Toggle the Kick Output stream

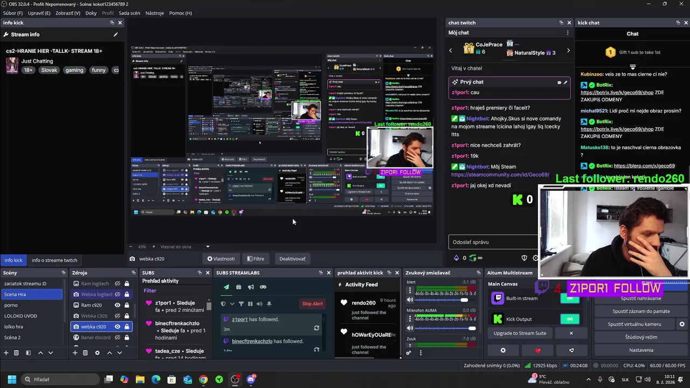(570, 319)
